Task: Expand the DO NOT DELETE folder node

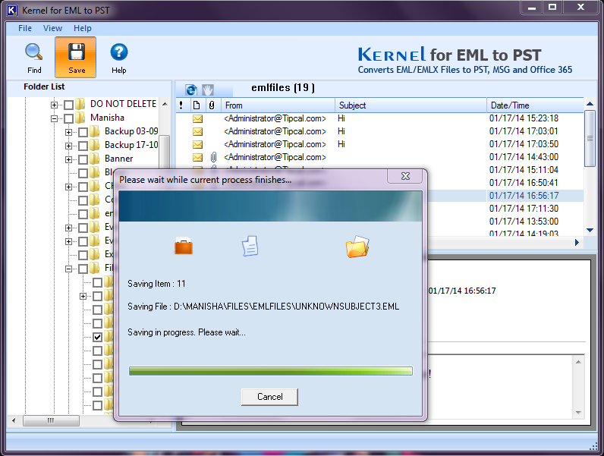Action: coord(54,105)
